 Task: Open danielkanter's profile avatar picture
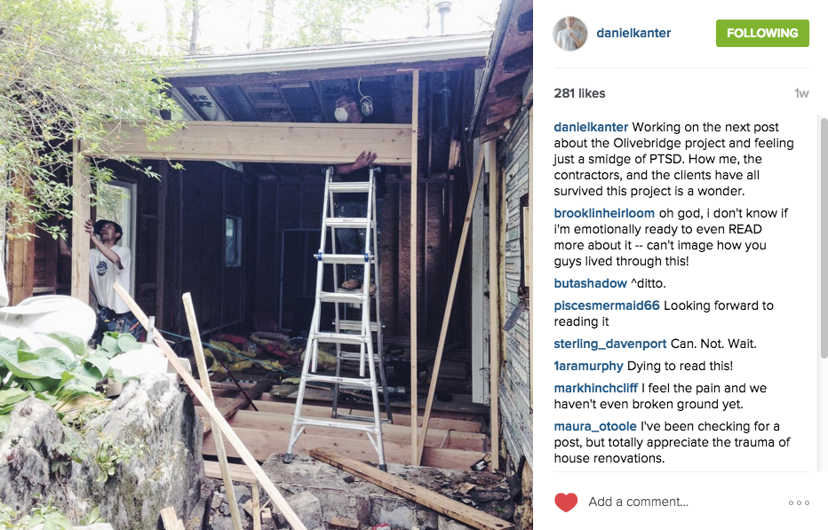pyautogui.click(x=569, y=33)
